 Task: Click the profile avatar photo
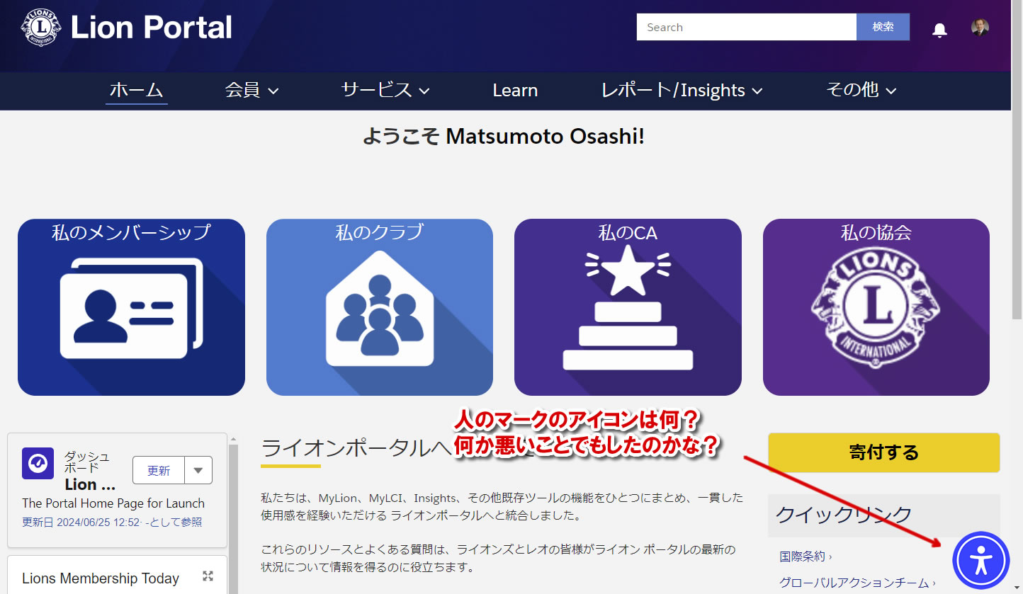(x=980, y=29)
